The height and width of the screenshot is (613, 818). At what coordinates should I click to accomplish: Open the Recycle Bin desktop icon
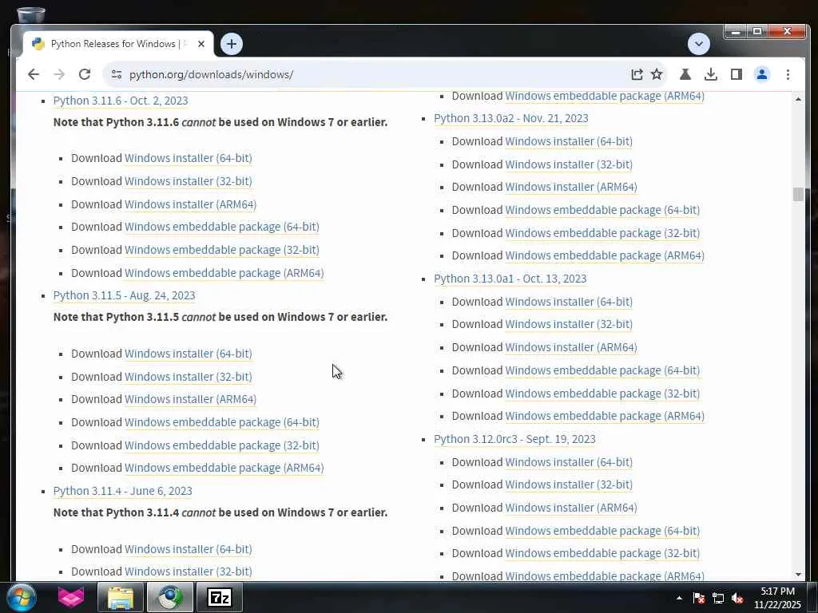tap(31, 14)
